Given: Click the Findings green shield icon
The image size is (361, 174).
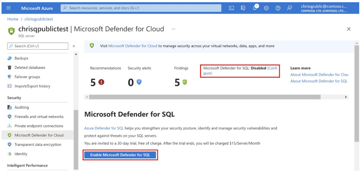Looking at the screenshot, I should click(185, 82).
